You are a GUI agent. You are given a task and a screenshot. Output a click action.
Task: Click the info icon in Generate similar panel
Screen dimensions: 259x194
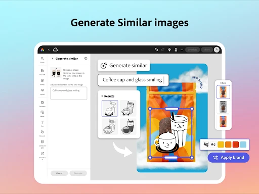coord(85,59)
